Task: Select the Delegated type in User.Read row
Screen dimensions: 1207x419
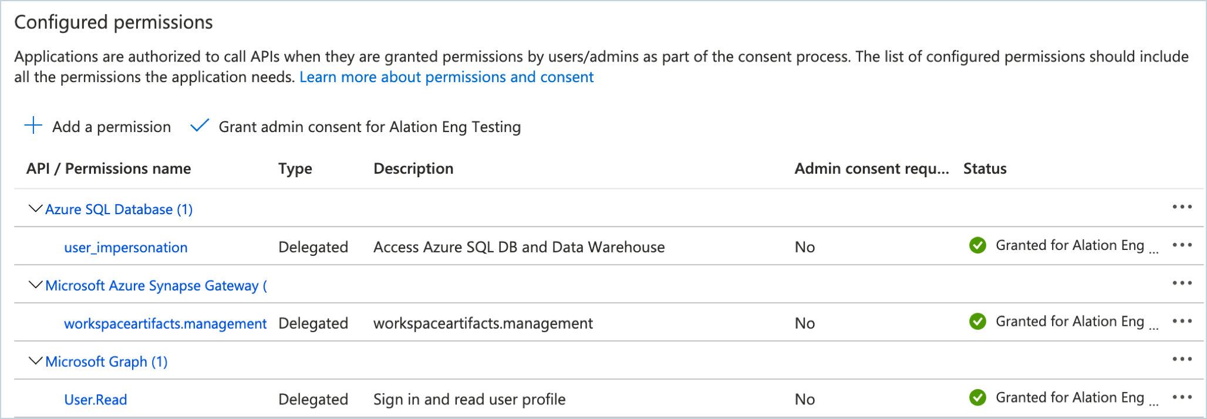Action: coord(313,400)
